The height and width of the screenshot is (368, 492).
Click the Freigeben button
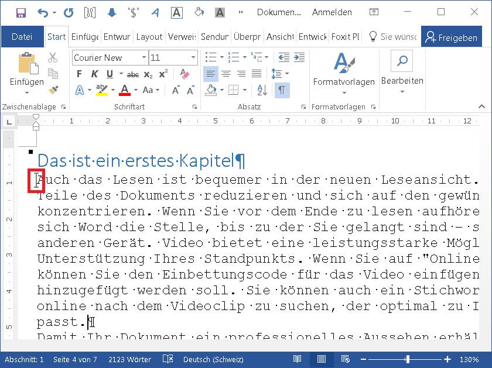(x=453, y=36)
